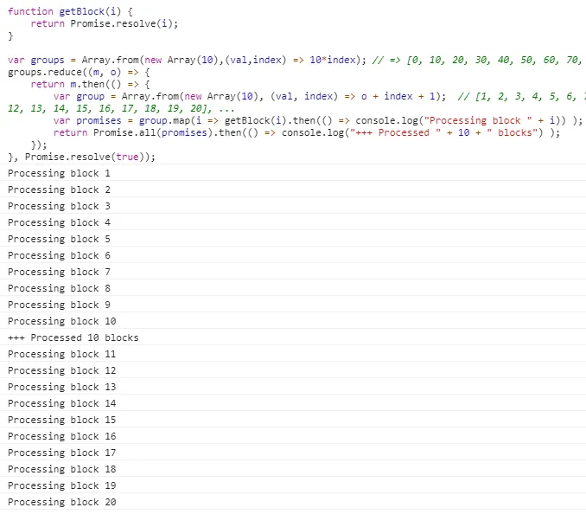Select console line 'Processing block 10'

(x=293, y=321)
